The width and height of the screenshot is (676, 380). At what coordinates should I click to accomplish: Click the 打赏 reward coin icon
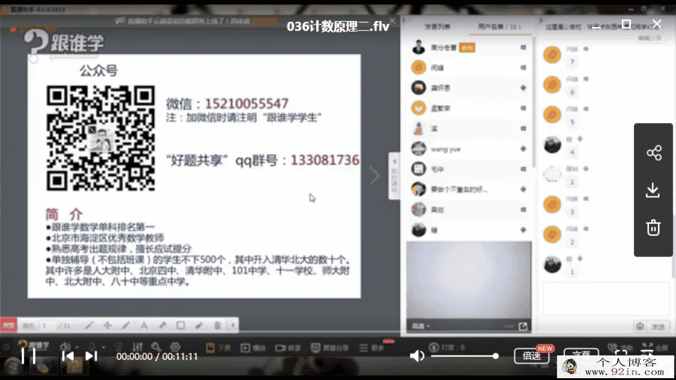pos(434,347)
